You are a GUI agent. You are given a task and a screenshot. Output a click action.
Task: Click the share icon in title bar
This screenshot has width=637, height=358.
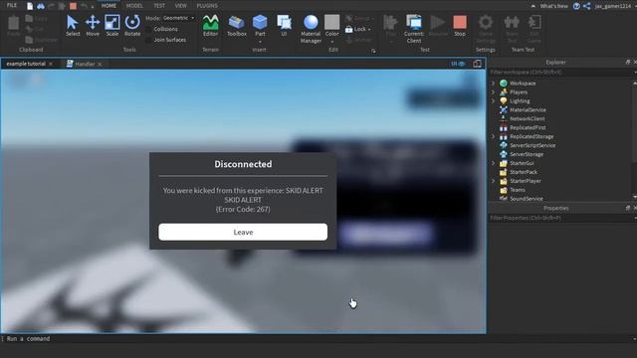586,6
